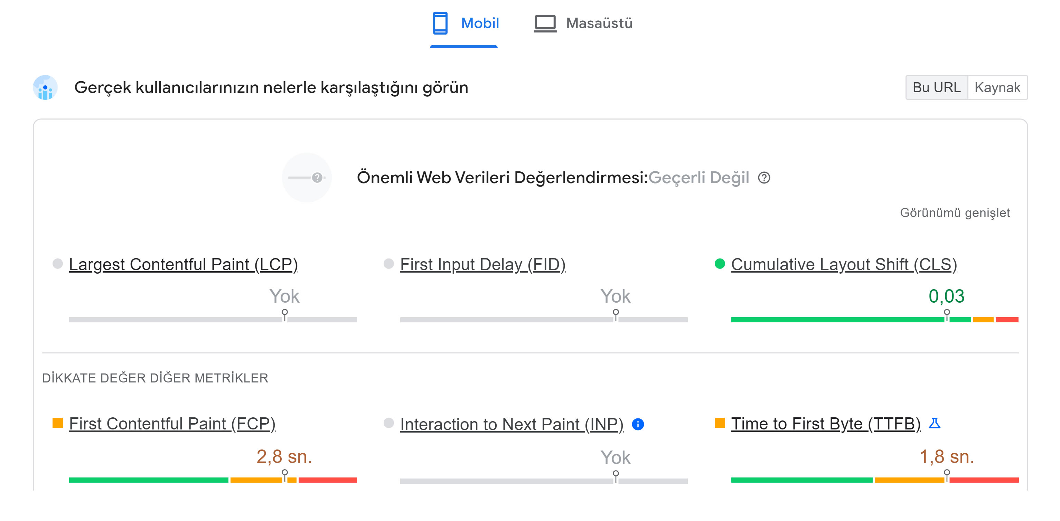Switch to the Kaynak toggle option
1060x521 pixels.
point(997,87)
